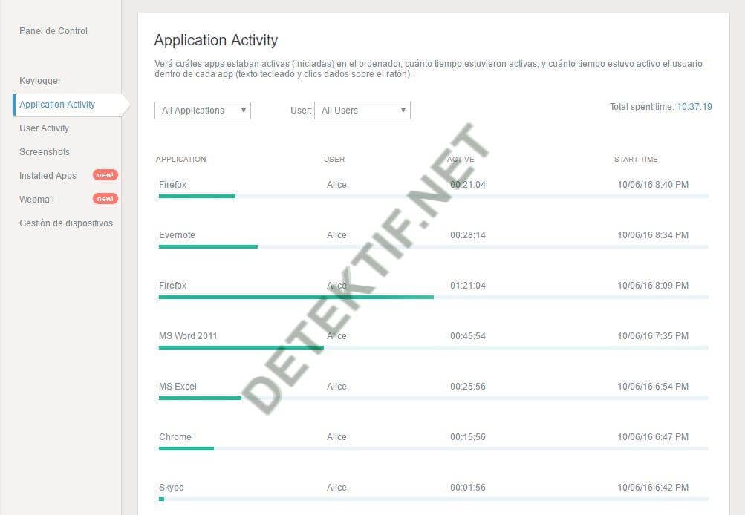The width and height of the screenshot is (745, 515).
Task: Open the Webmail section
Action: (36, 200)
